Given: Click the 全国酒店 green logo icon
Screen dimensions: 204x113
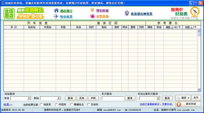Looking at the screenshot, I should coord(9,13).
